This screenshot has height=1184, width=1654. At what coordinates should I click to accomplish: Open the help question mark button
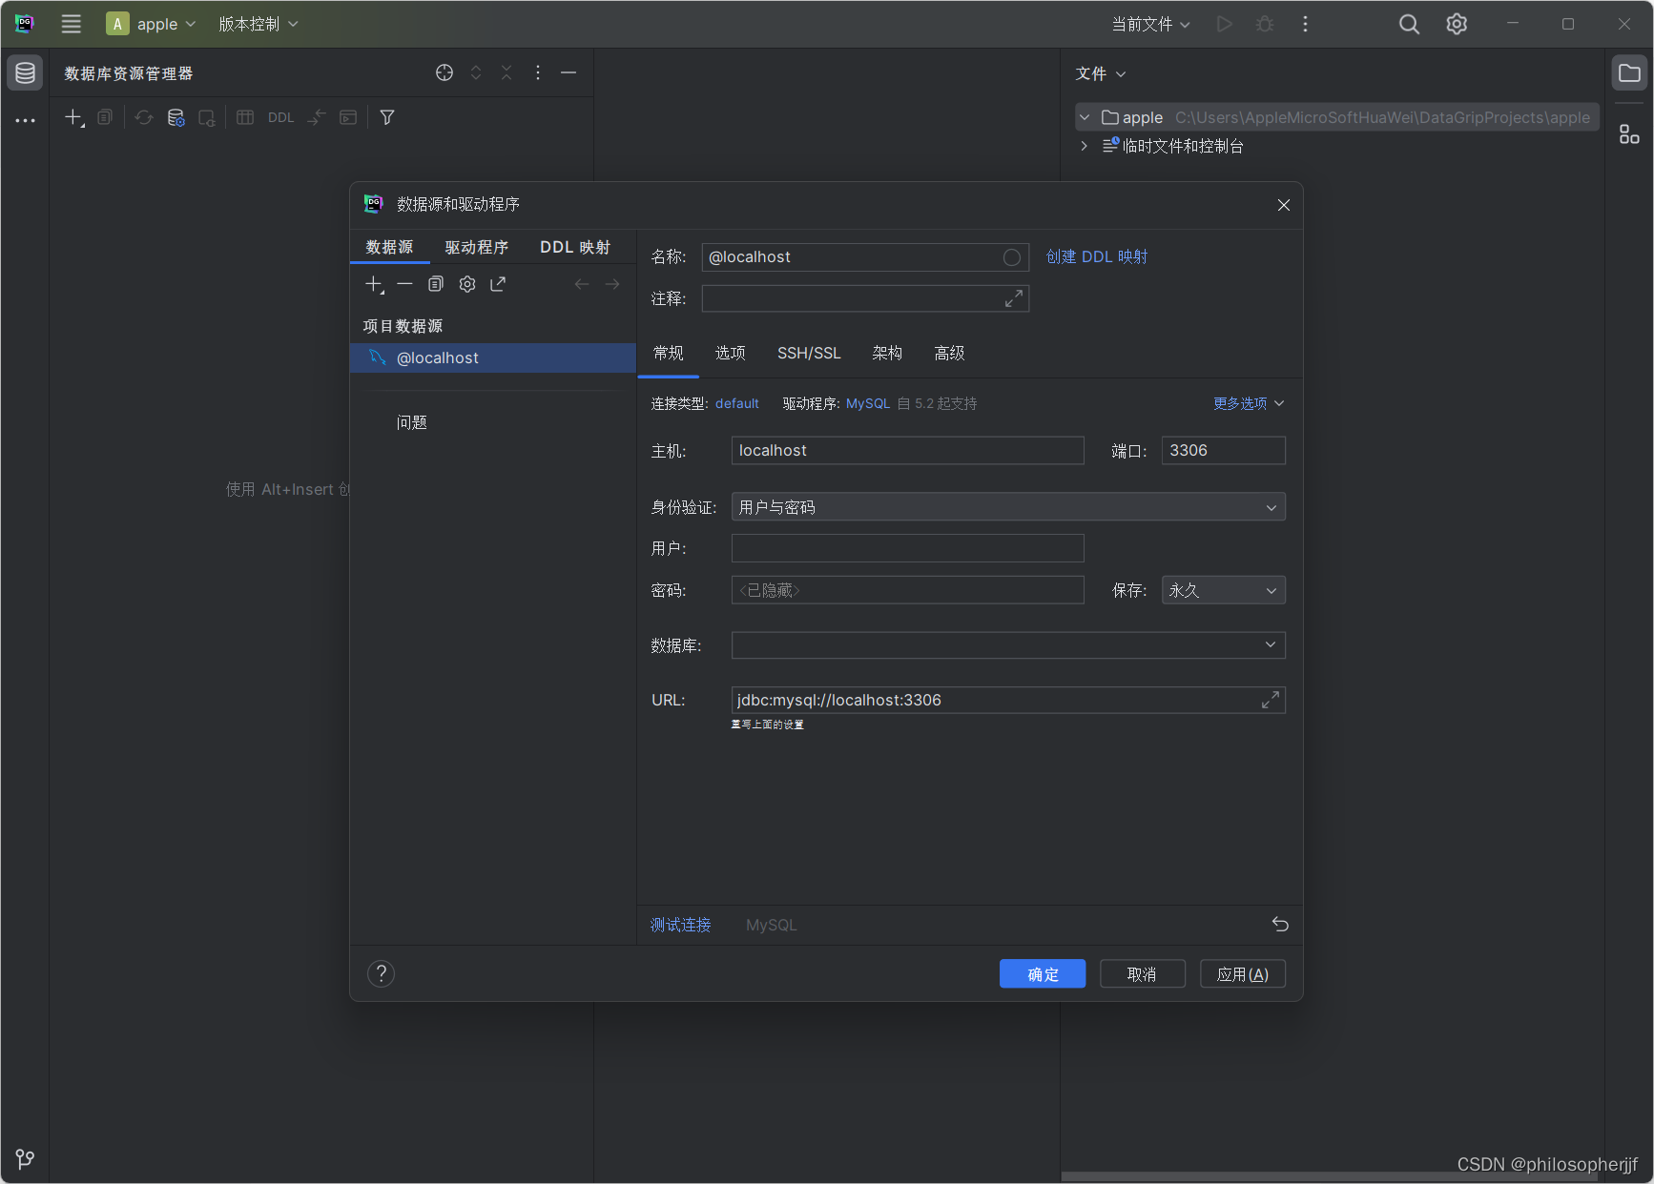[381, 973]
